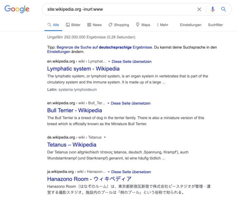Open Einstellungen settings menu
This screenshot has width=238, height=202.
(191, 25)
